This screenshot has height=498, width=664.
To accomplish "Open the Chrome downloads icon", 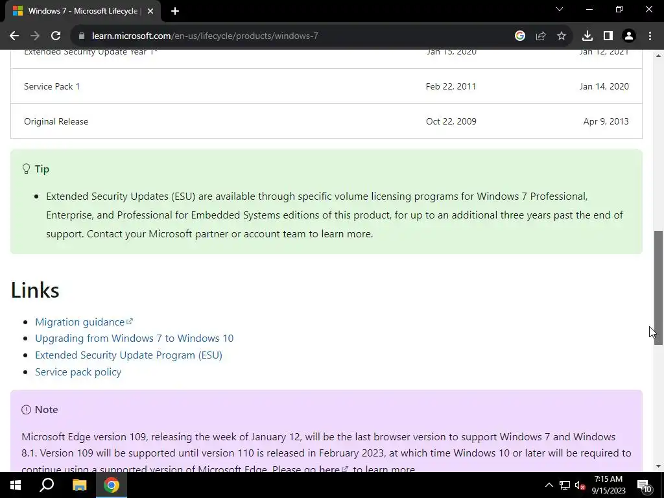I will coord(587,36).
